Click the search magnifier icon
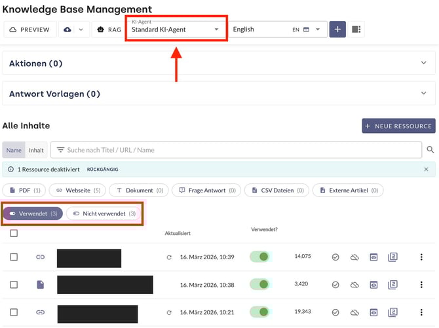Viewport: 439px width, 328px height. (x=430, y=150)
